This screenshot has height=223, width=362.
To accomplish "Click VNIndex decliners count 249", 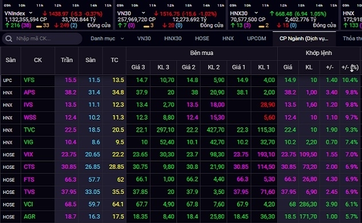I will (x=64, y=25).
